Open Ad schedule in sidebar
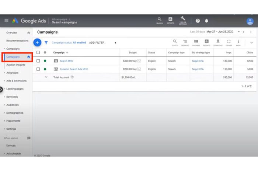The width and height of the screenshot is (258, 171). click(14, 154)
